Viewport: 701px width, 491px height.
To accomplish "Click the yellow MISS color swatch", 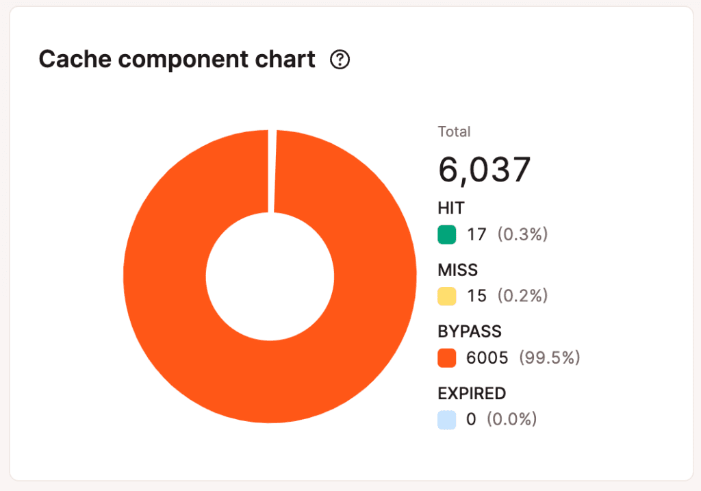I will coord(446,296).
